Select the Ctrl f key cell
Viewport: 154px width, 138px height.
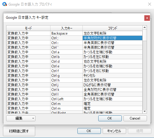(66, 71)
